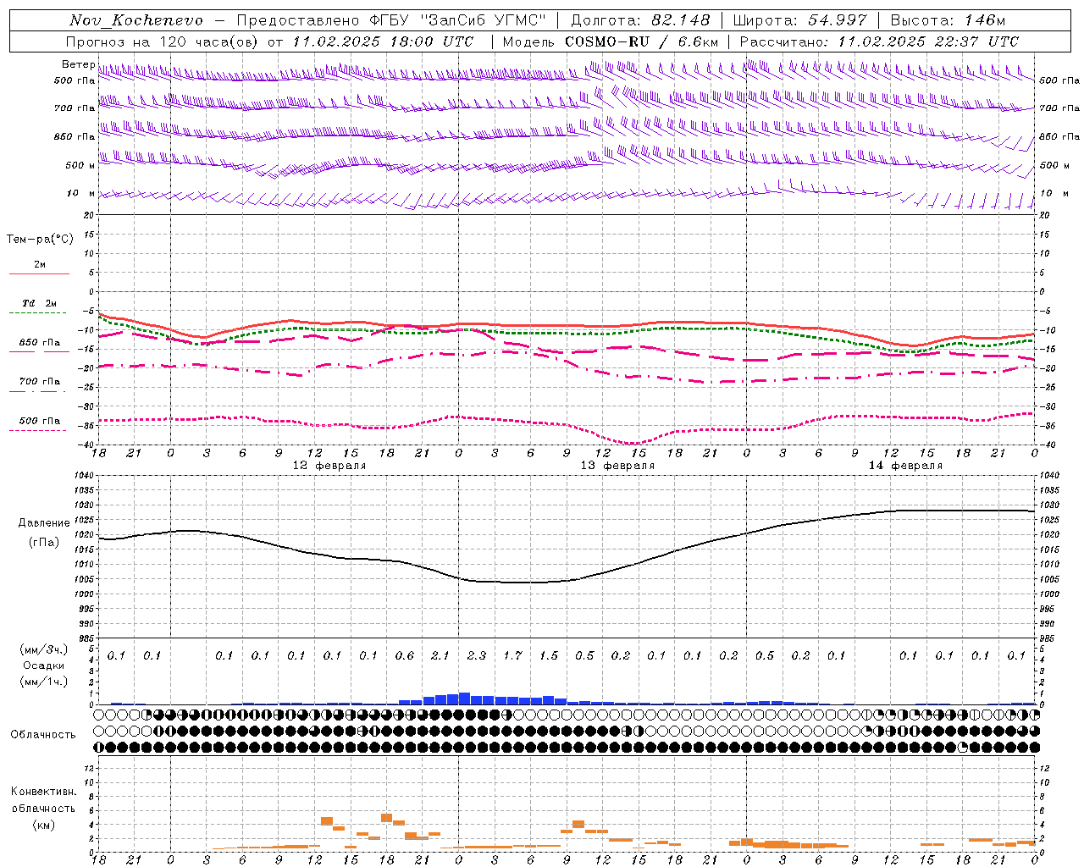Click the '2м' temperature legend line sample

click(x=39, y=273)
